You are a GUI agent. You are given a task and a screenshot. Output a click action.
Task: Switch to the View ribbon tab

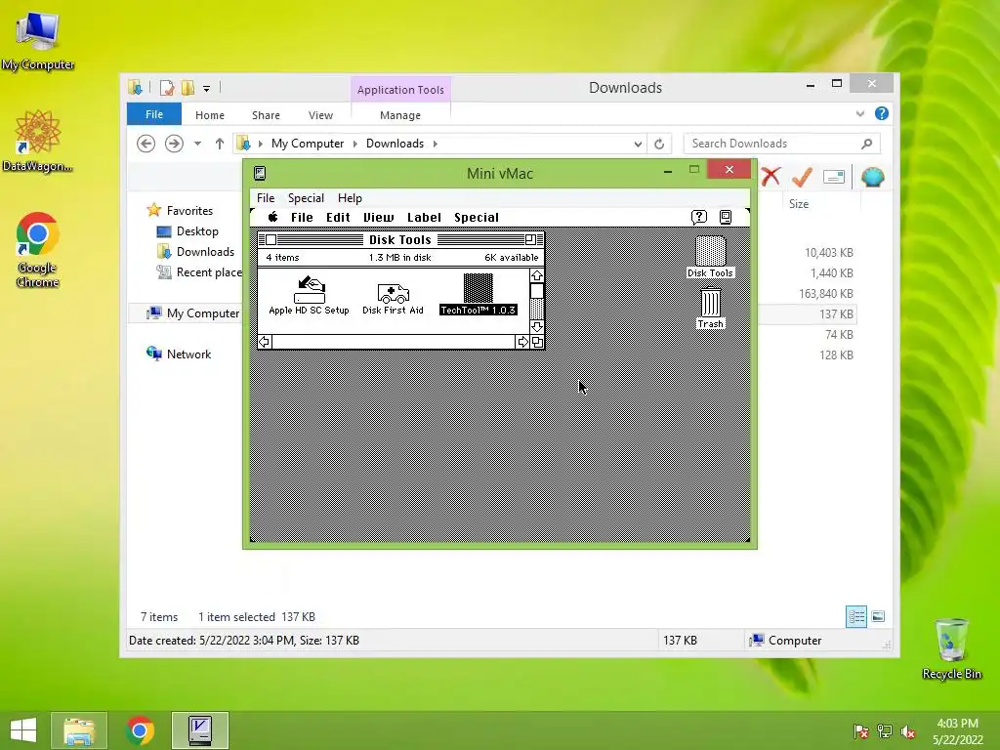[320, 115]
